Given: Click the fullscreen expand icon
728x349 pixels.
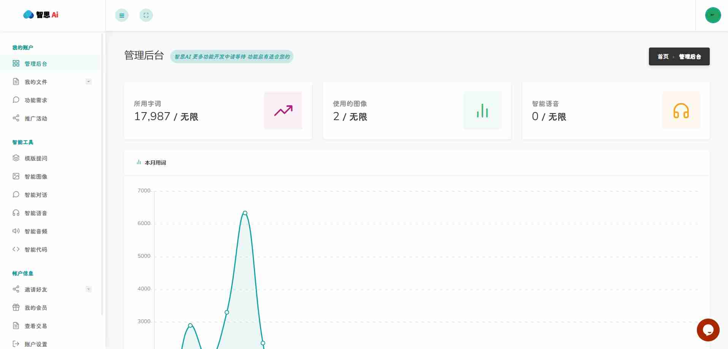Looking at the screenshot, I should click(146, 15).
